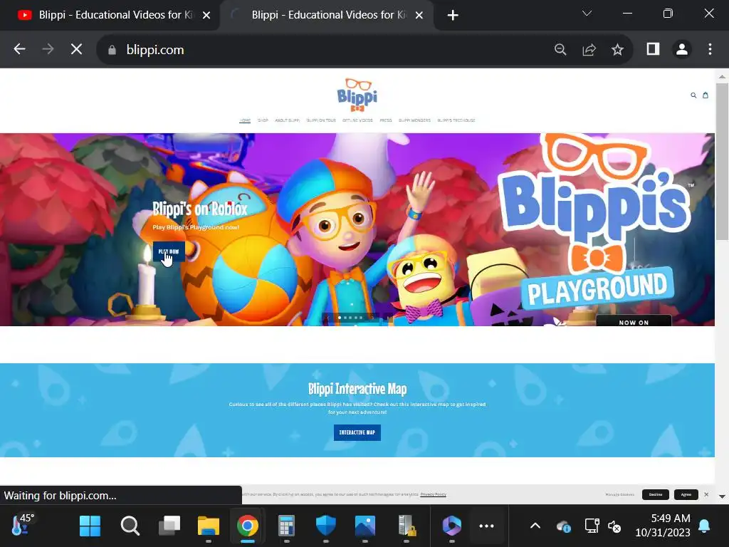Stop loading the page with the X

[77, 49]
